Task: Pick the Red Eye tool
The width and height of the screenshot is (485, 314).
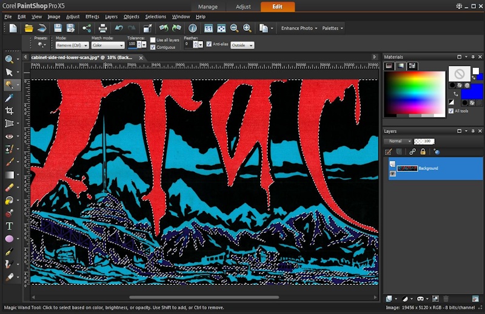Action: 9,137
